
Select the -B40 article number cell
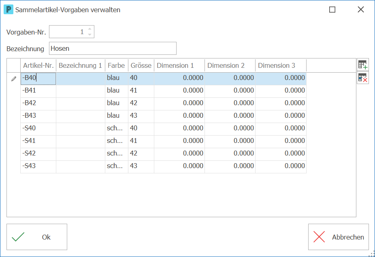(38, 79)
